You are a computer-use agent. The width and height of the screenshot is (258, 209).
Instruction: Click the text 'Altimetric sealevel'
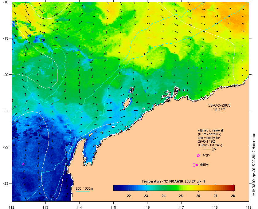tap(210, 130)
